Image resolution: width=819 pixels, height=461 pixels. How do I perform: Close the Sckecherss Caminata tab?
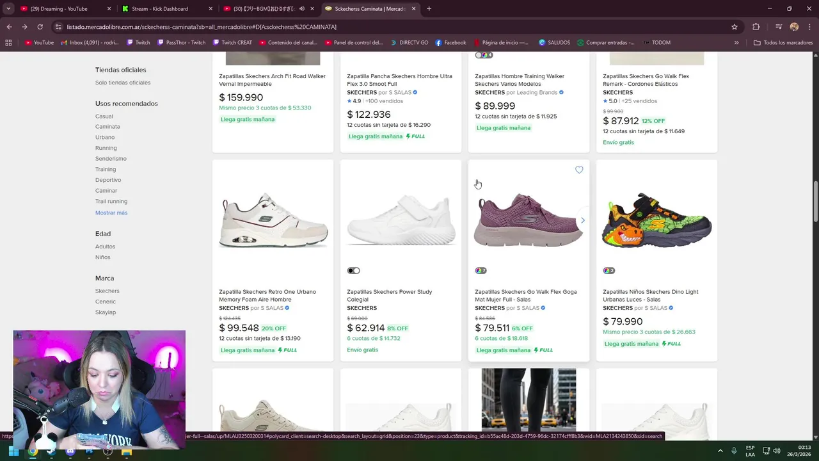(413, 9)
